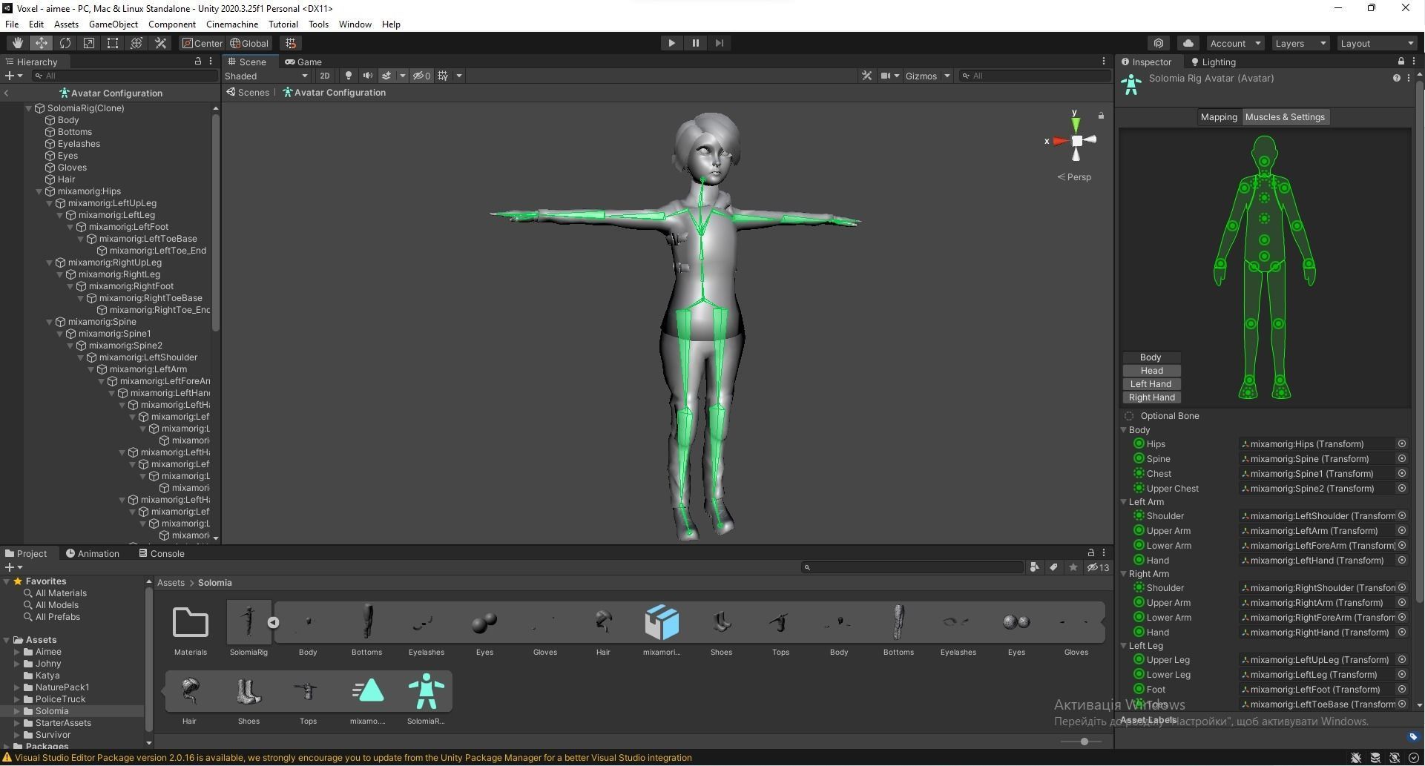The width and height of the screenshot is (1425, 766).
Task: Toggle scene lighting bulb icon
Action: (348, 76)
